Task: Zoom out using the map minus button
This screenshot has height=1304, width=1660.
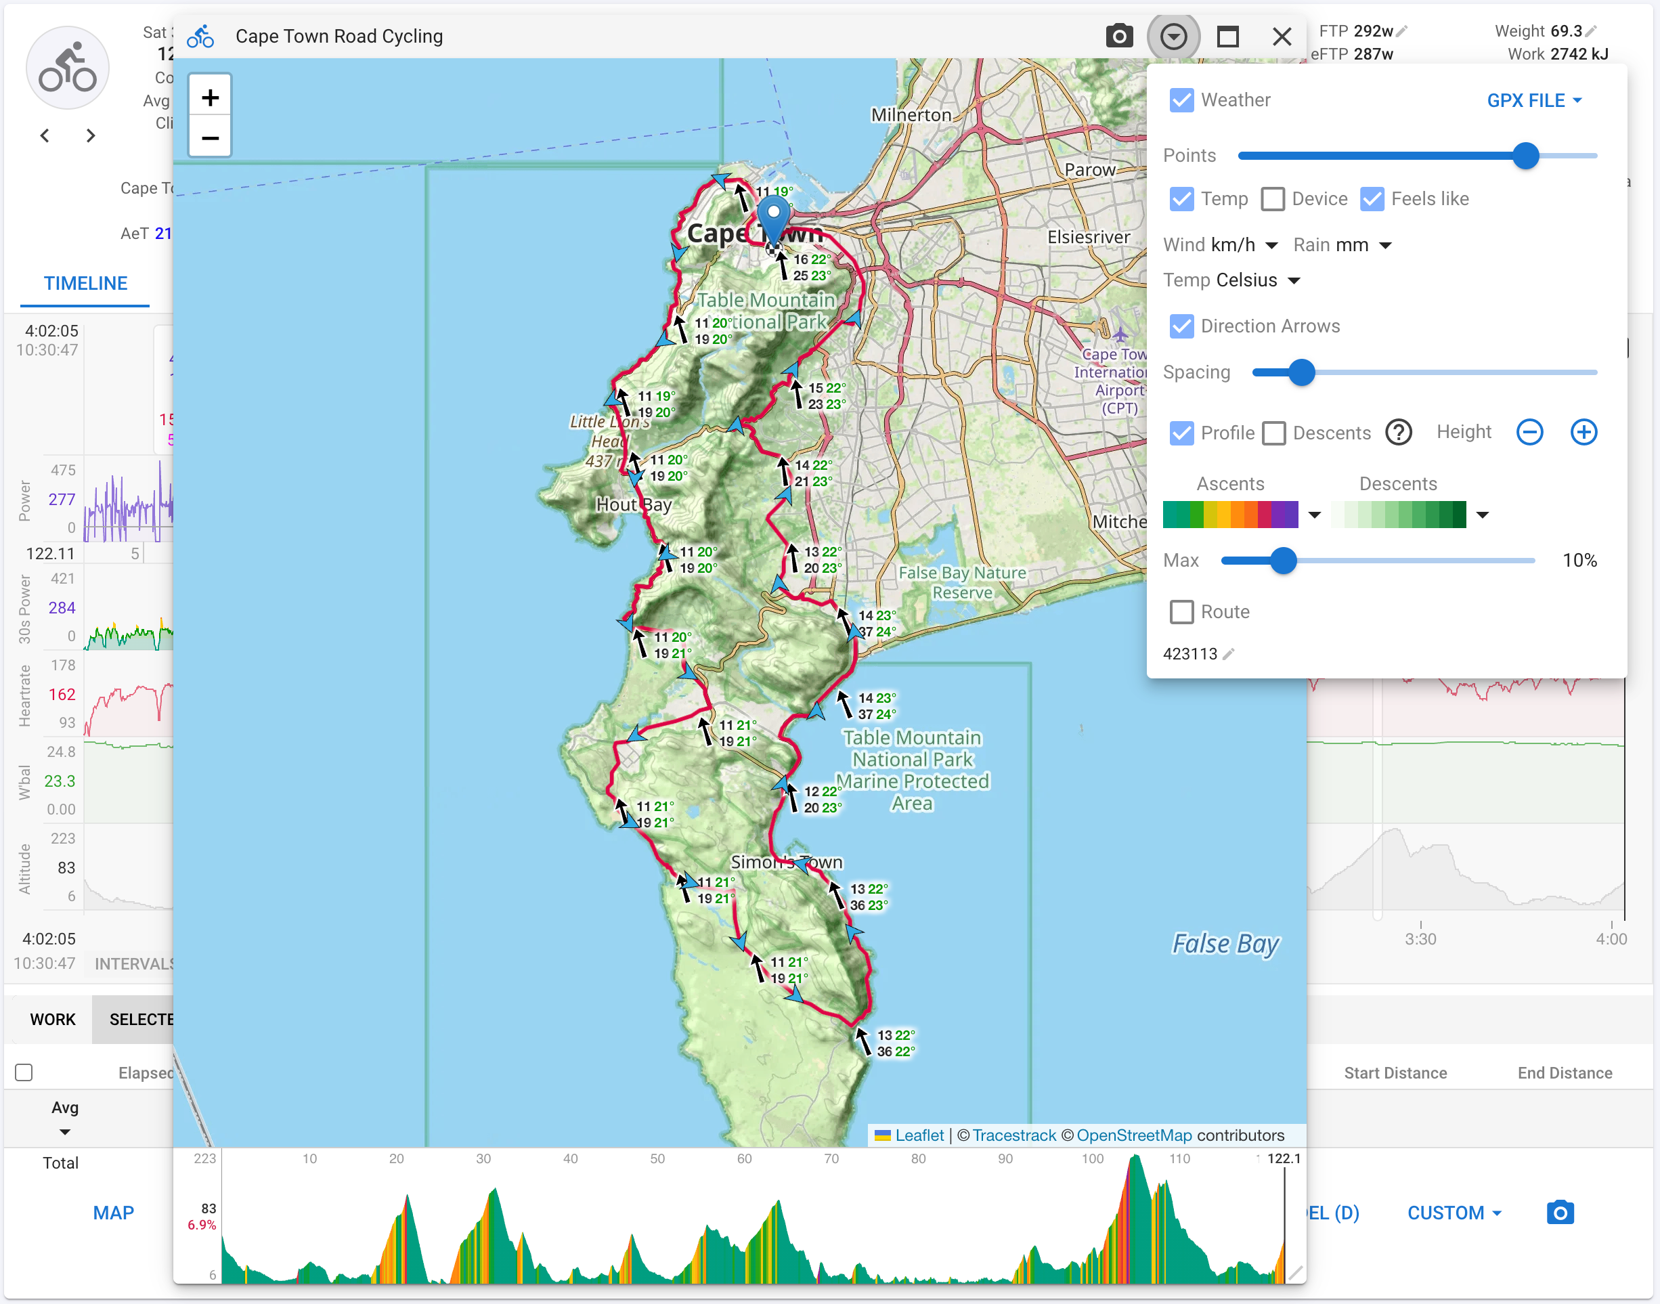Action: pyautogui.click(x=210, y=138)
